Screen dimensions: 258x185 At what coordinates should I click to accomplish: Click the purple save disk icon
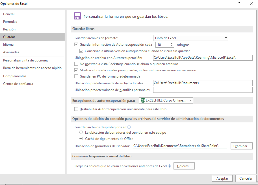[x=77, y=16]
